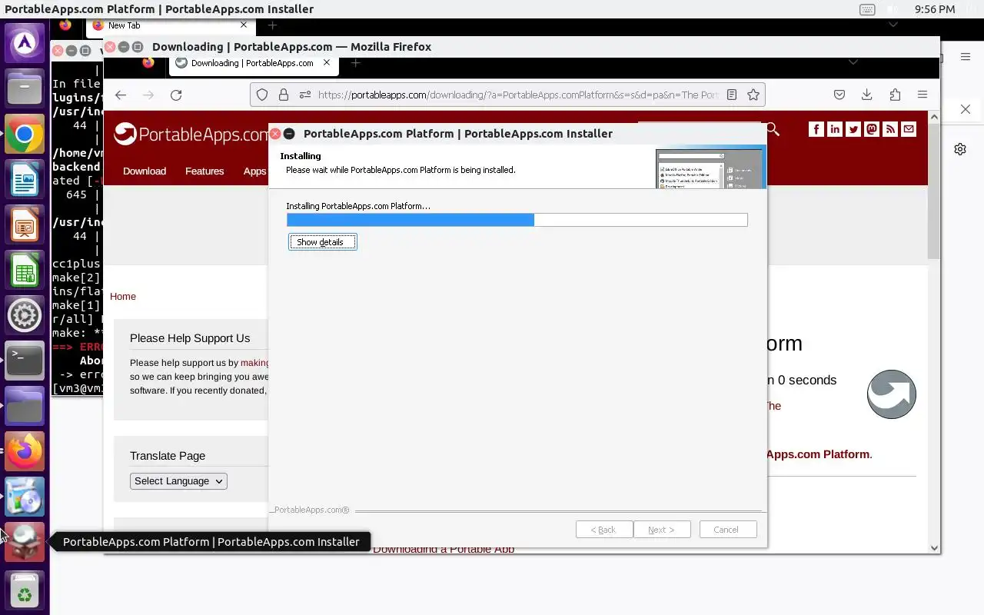
Task: Open PortableApps RSS feed icon
Action: [x=890, y=129]
